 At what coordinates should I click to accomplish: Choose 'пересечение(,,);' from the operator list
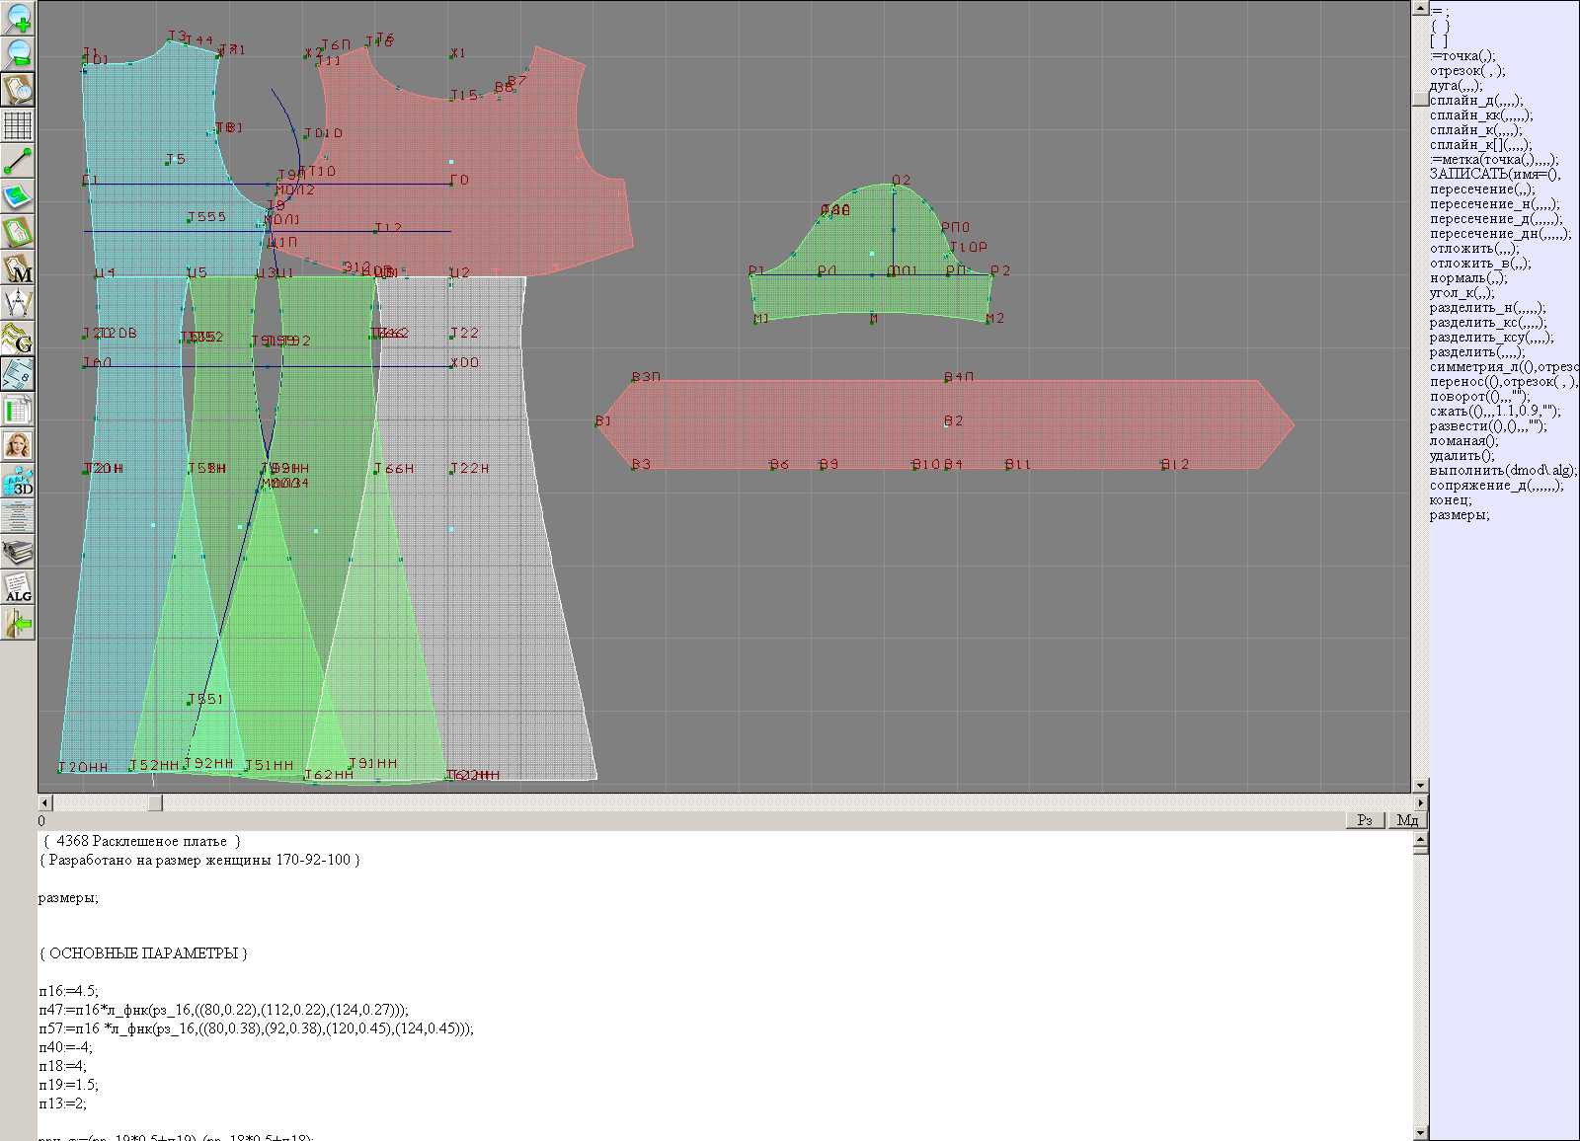pyautogui.click(x=1481, y=190)
